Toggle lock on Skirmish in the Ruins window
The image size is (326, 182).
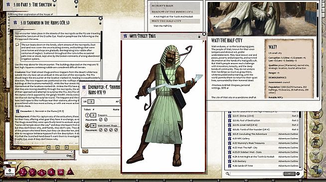click(100, 23)
